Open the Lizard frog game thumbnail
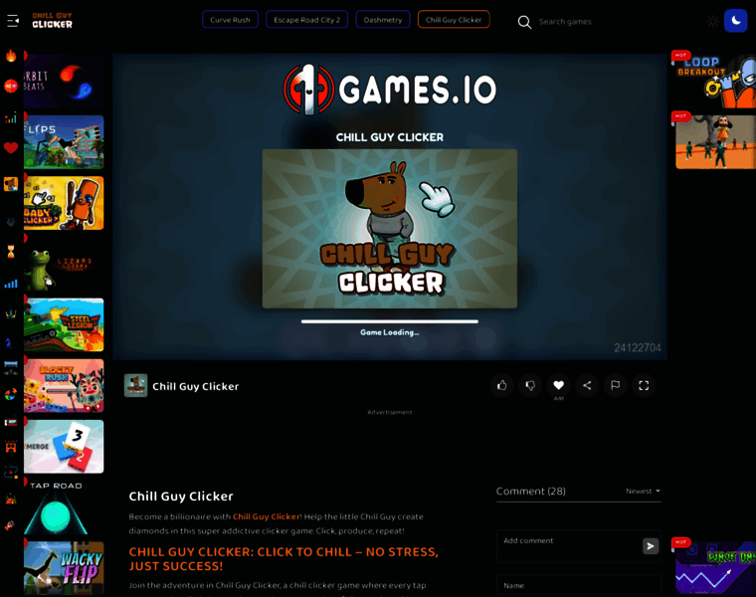 pyautogui.click(x=64, y=264)
